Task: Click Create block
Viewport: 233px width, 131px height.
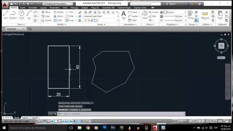Action: tap(154, 12)
